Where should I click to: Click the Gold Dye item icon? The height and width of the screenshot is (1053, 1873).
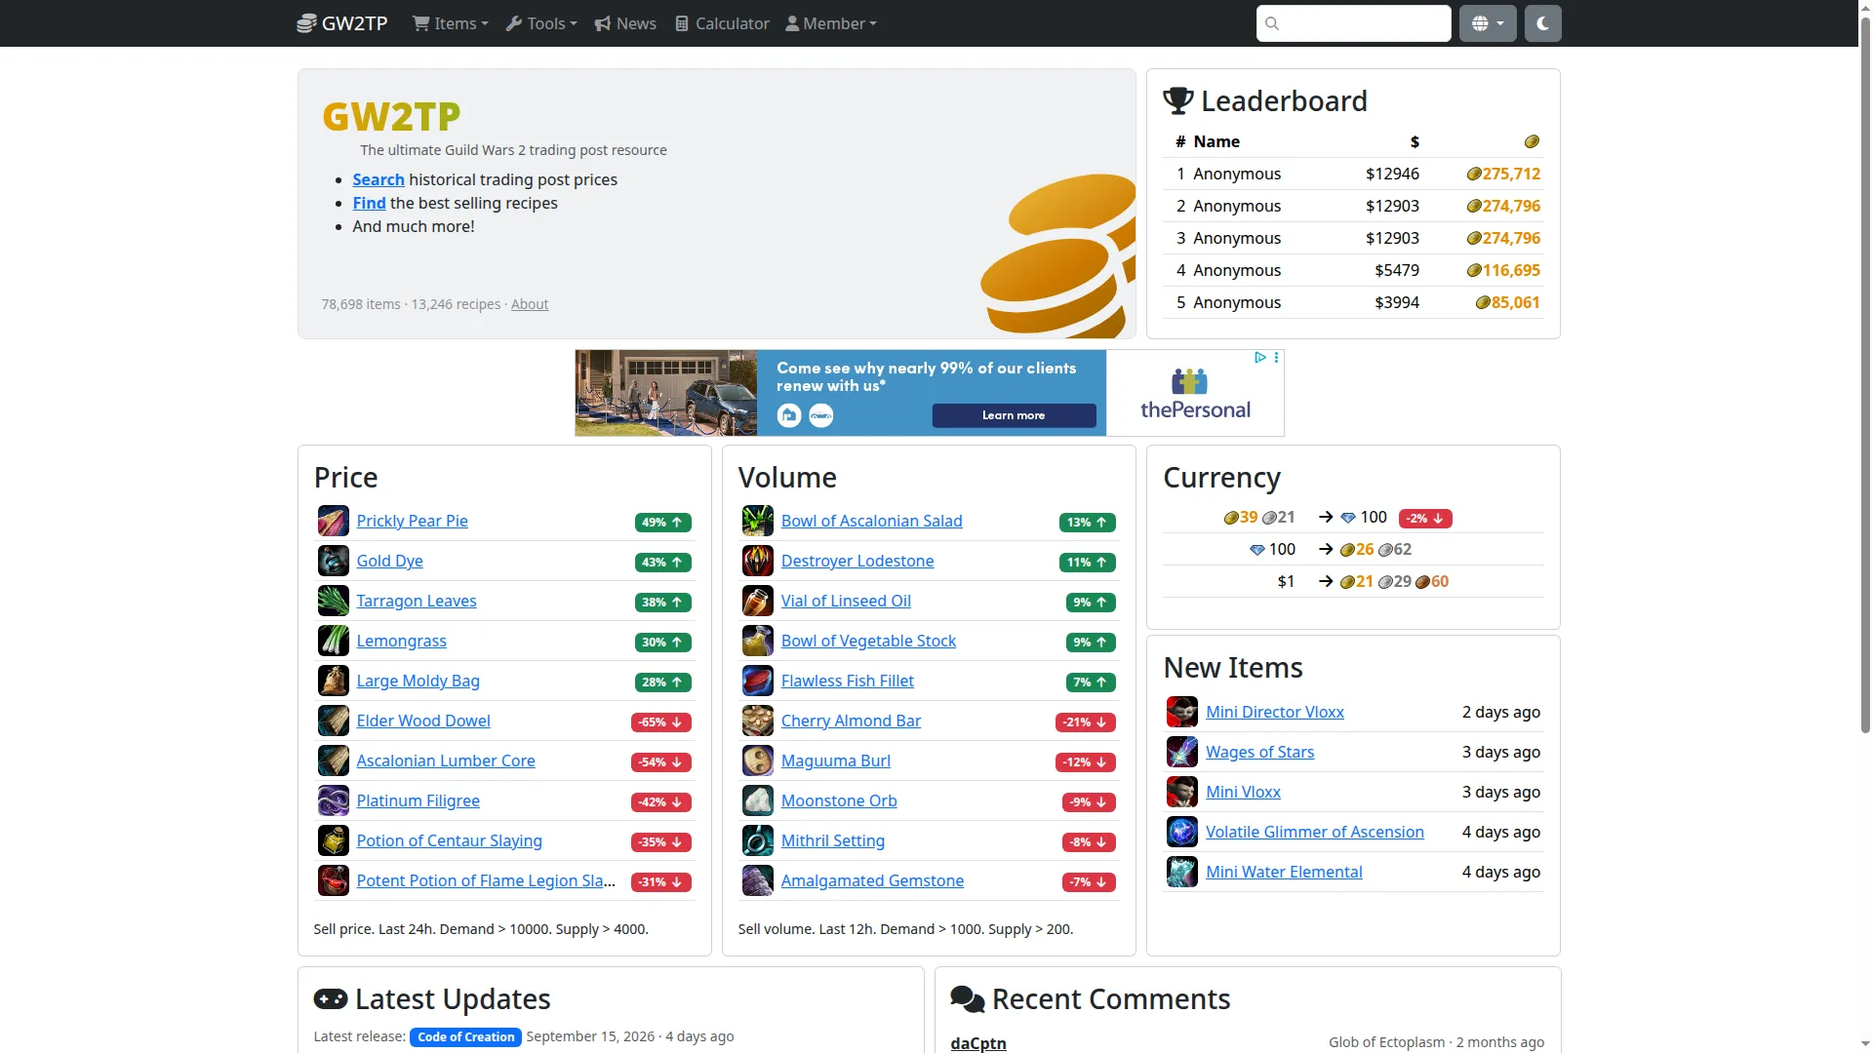pyautogui.click(x=333, y=561)
